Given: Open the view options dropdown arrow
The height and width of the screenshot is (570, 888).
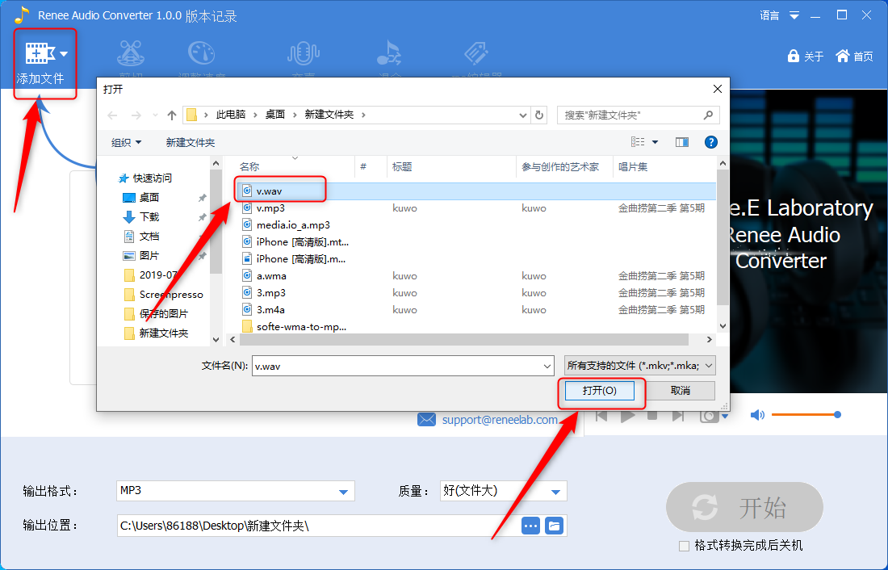Looking at the screenshot, I should coord(656,142).
